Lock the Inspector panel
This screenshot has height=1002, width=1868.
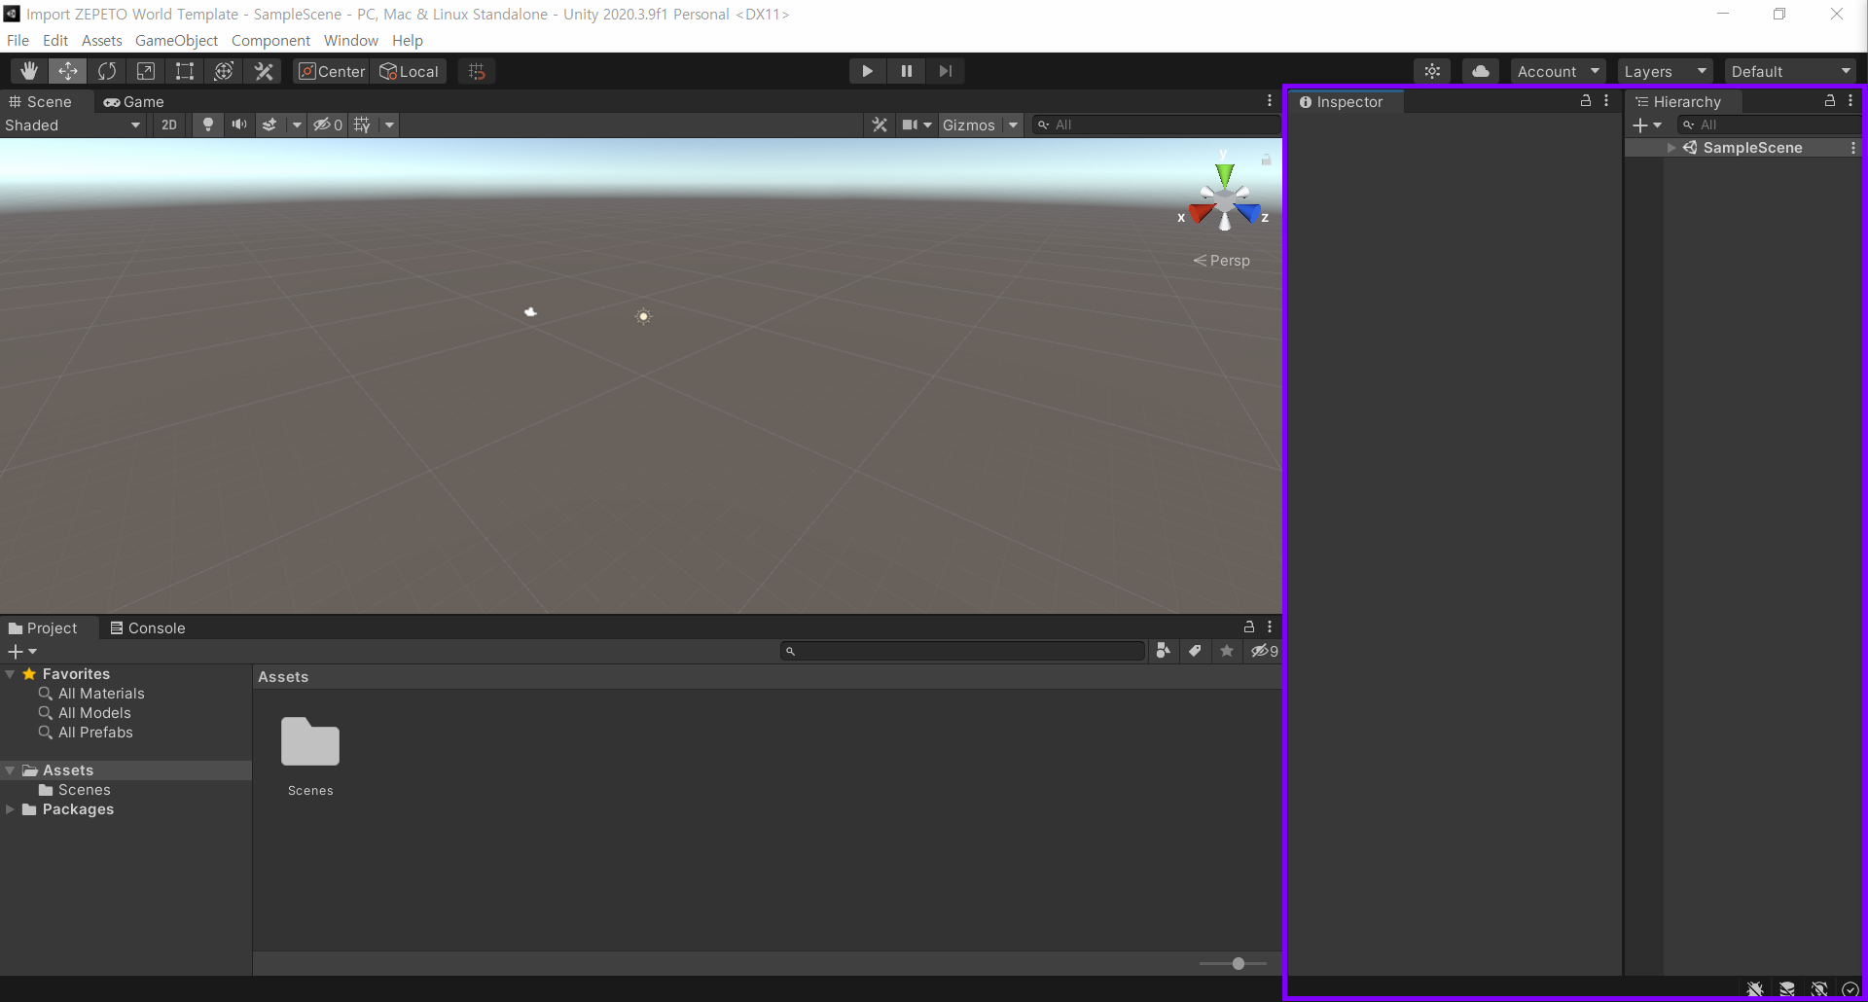point(1586,101)
